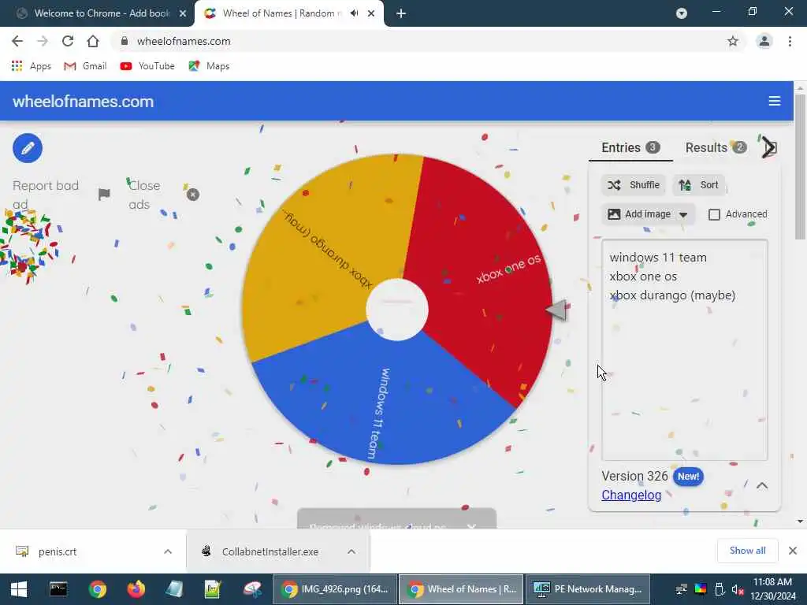The width and height of the screenshot is (807, 605).
Task: Enable the Advanced checkbox
Action: (x=714, y=214)
